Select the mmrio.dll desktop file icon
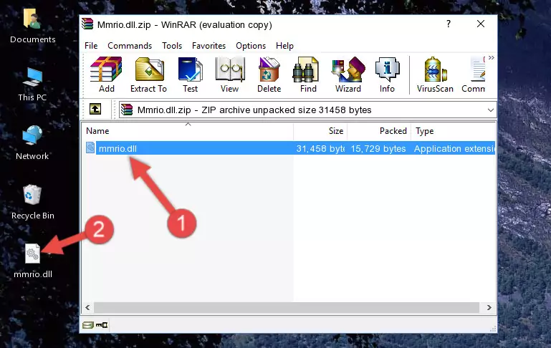The image size is (551, 348). (33, 261)
